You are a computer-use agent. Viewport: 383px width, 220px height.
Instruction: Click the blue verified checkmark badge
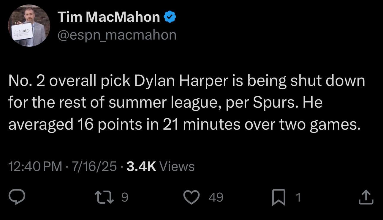170,16
